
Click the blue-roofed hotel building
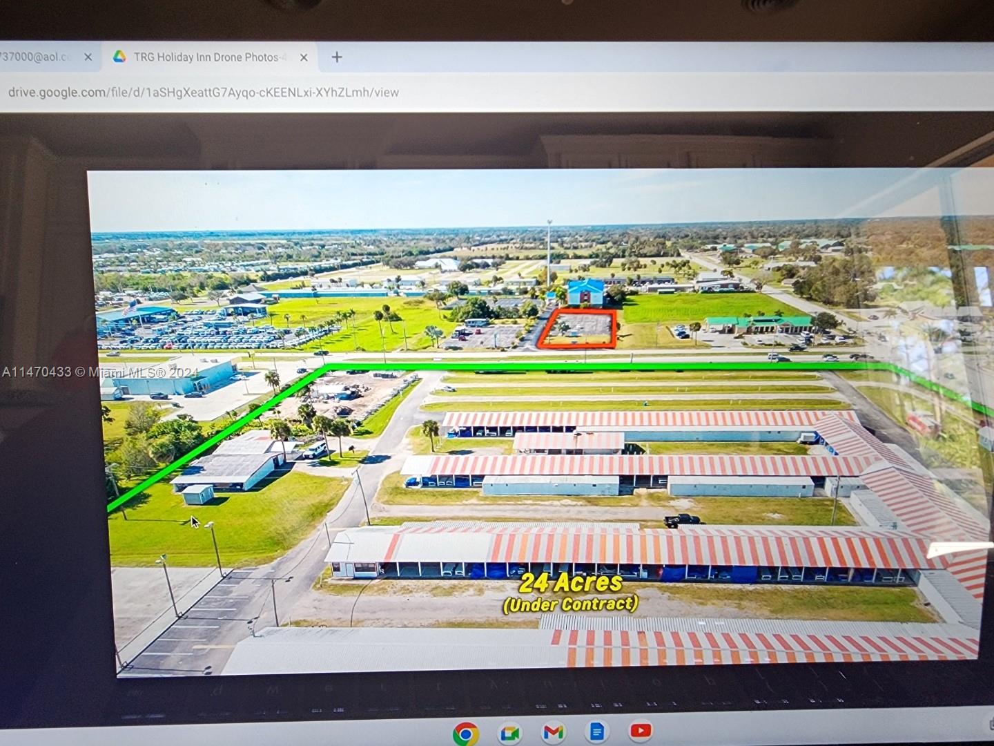click(585, 292)
